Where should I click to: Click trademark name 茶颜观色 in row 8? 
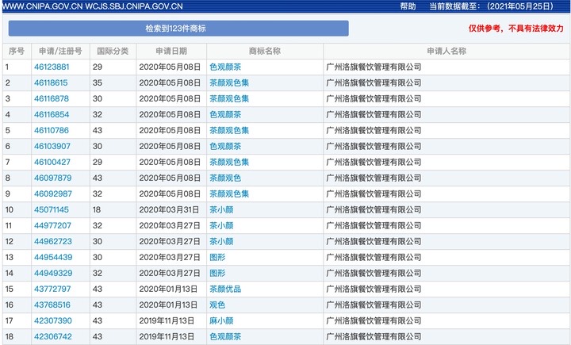coord(225,178)
